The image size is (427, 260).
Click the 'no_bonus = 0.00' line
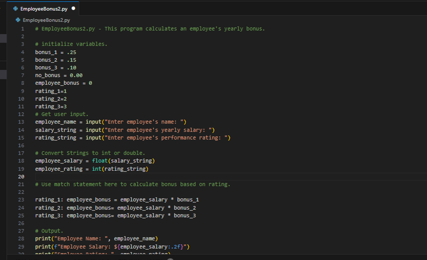pos(59,75)
